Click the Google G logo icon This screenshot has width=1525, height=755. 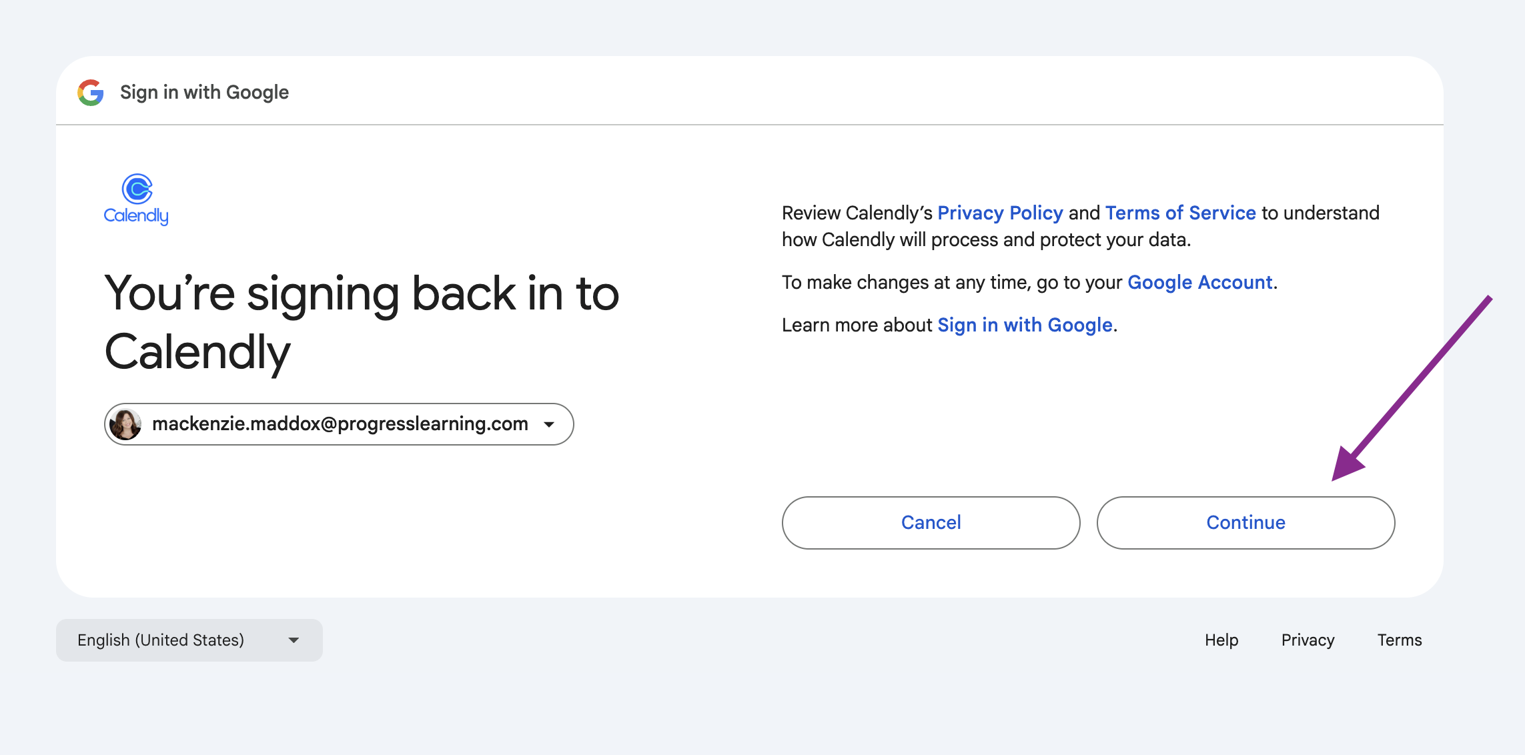click(91, 92)
